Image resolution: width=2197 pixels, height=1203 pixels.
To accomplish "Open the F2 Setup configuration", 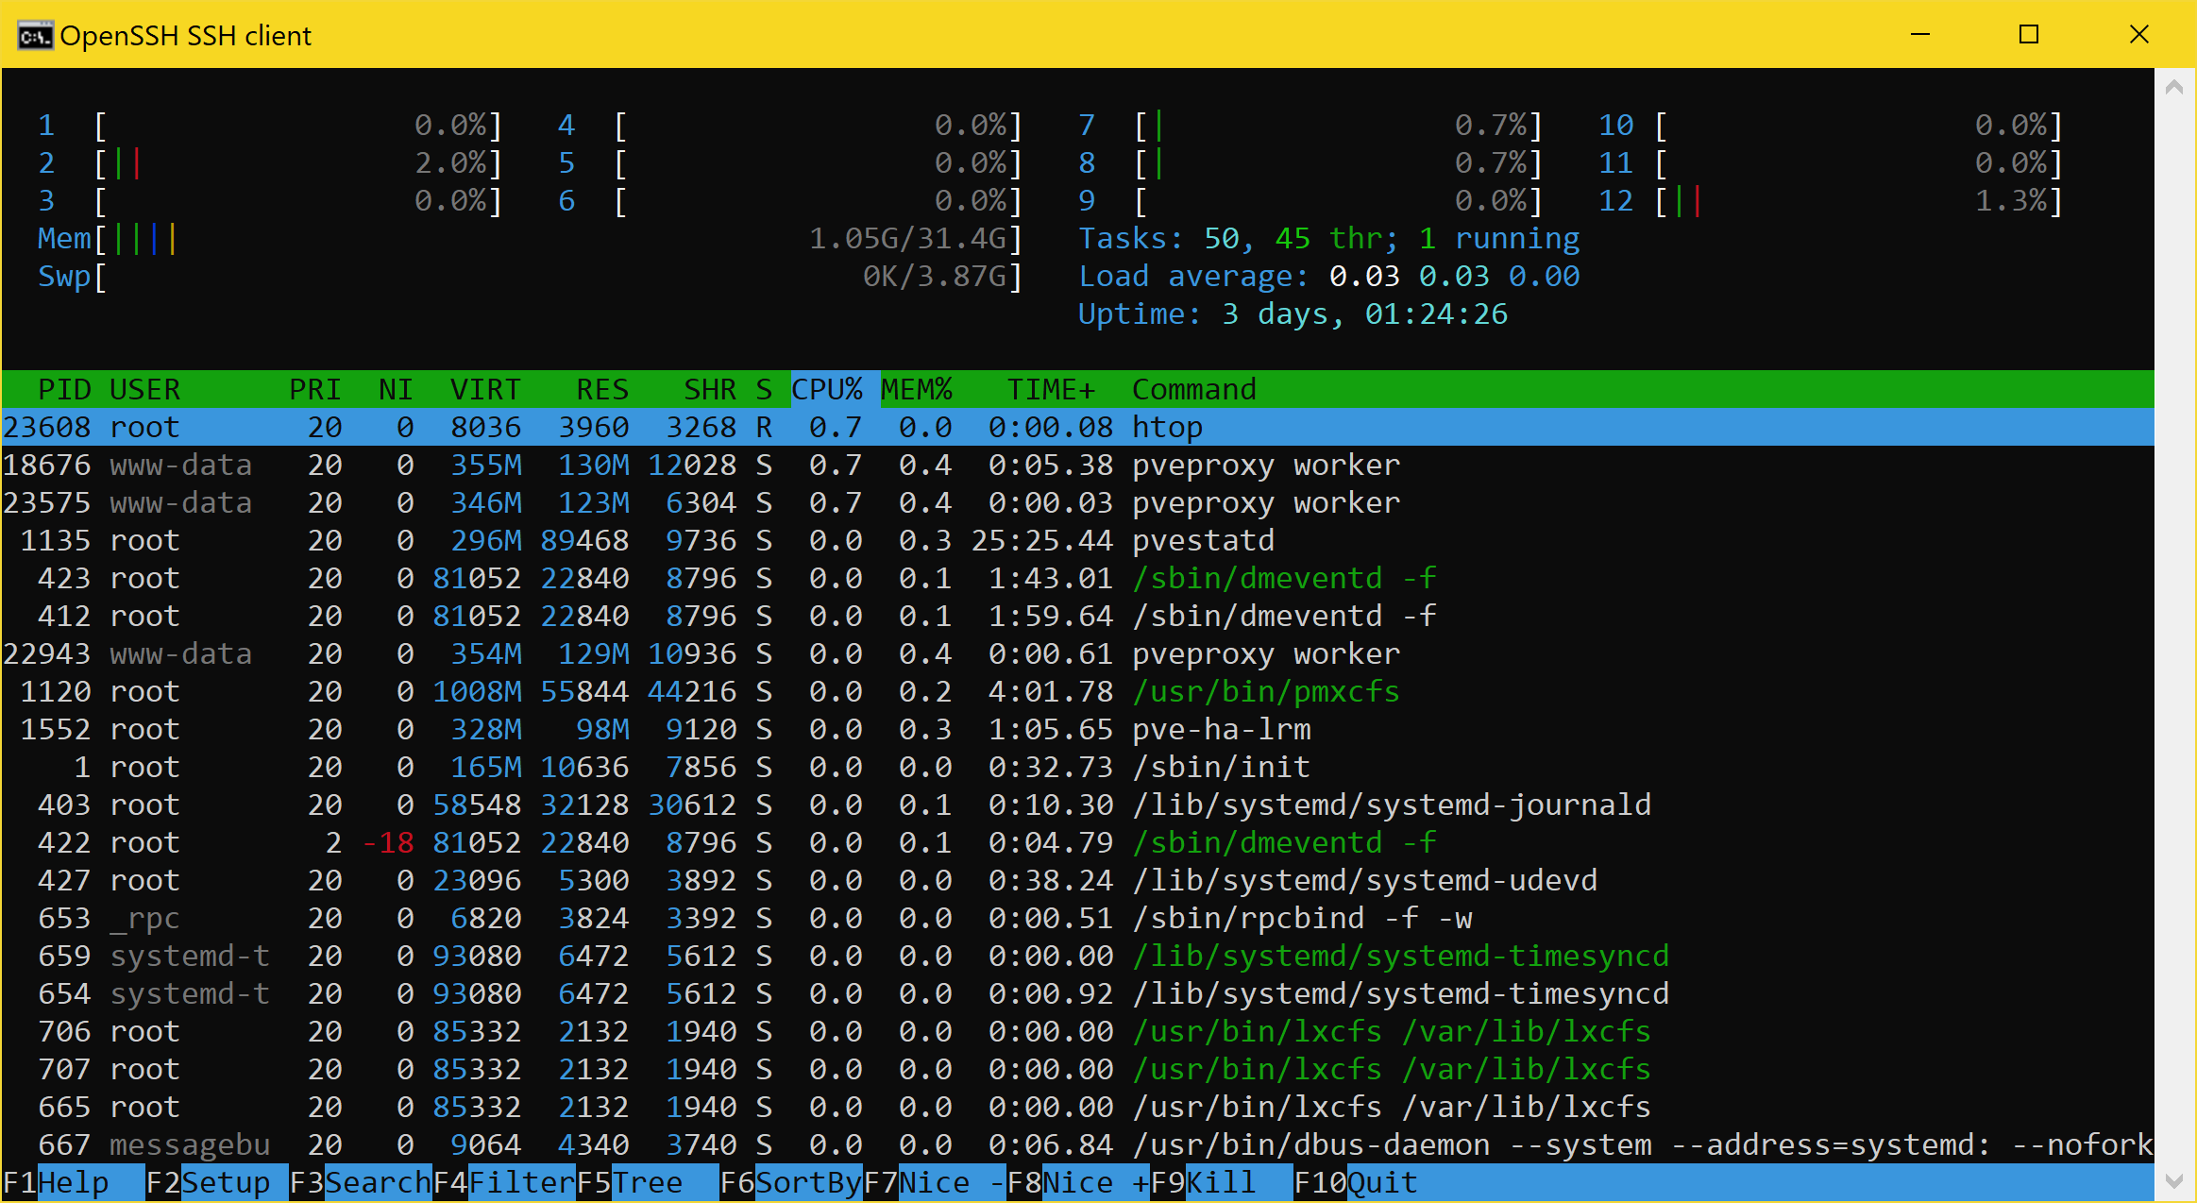I will [208, 1182].
